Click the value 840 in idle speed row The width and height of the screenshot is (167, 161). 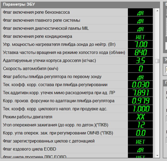coord(141,53)
